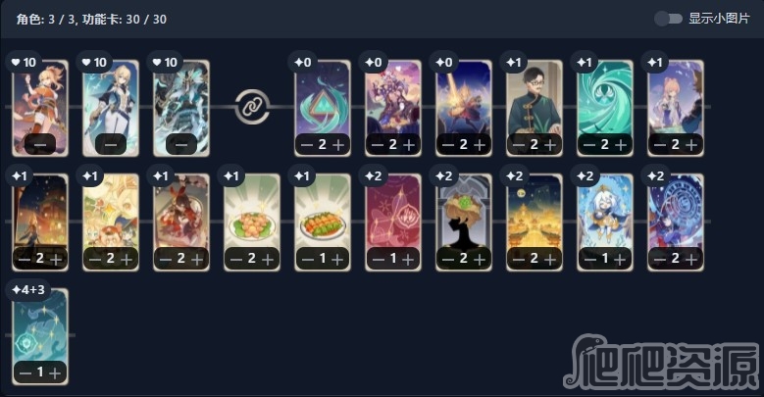
Task: Remove the teal armored third character card
Action: [x=181, y=145]
